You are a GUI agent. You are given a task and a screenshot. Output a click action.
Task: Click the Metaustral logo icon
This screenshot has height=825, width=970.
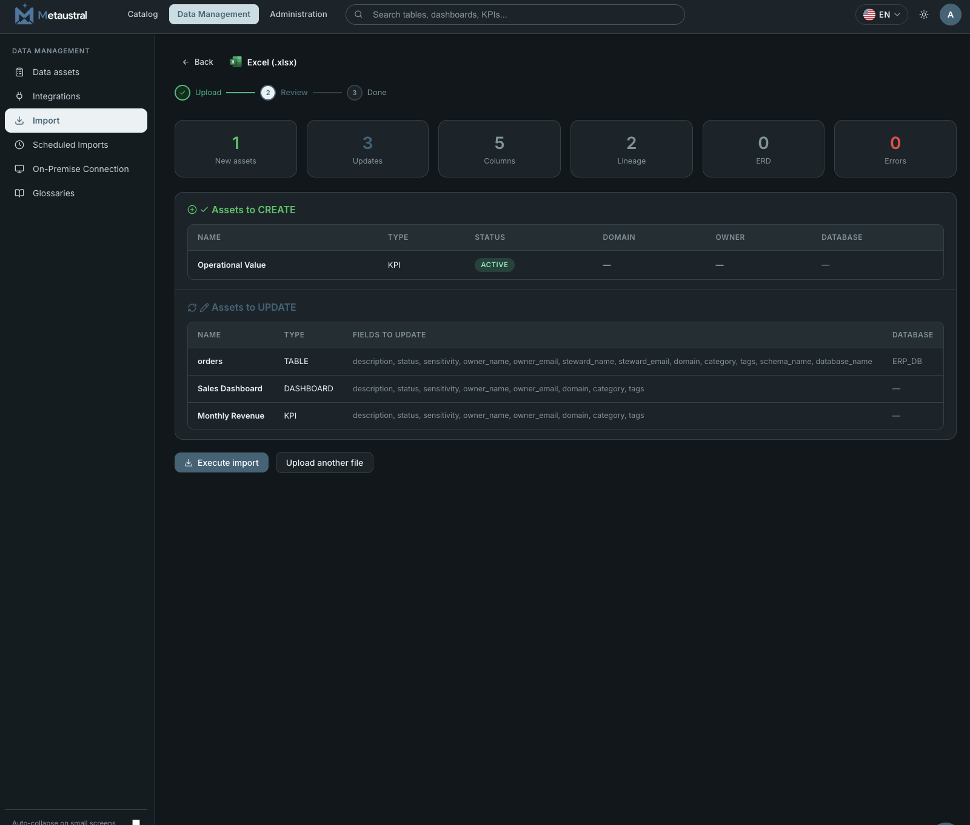pyautogui.click(x=24, y=14)
